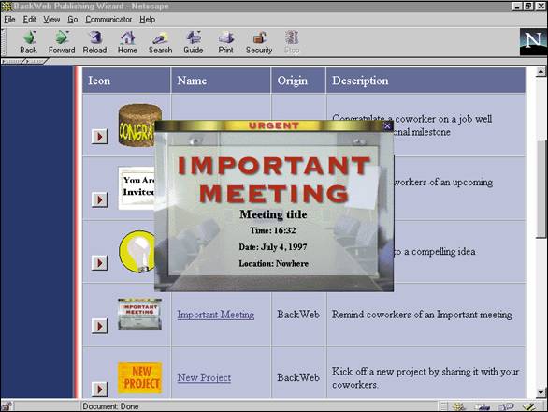Go to the Home page icon
This screenshot has width=548, height=412.
pyautogui.click(x=127, y=42)
